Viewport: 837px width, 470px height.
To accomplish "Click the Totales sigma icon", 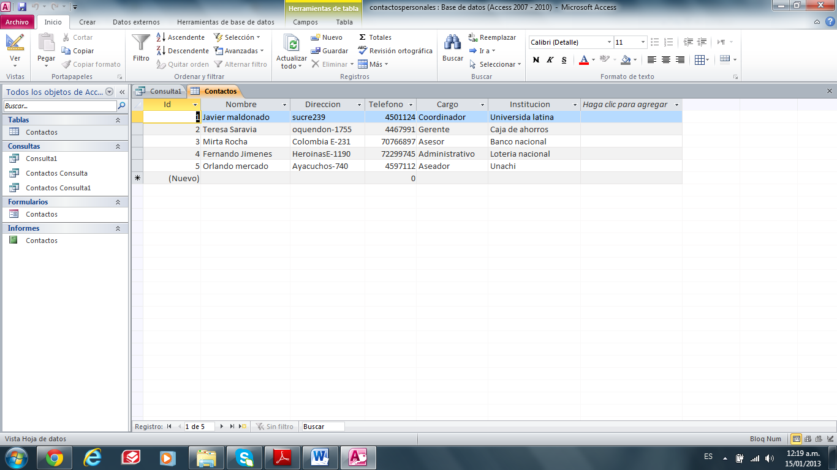I will tap(365, 37).
